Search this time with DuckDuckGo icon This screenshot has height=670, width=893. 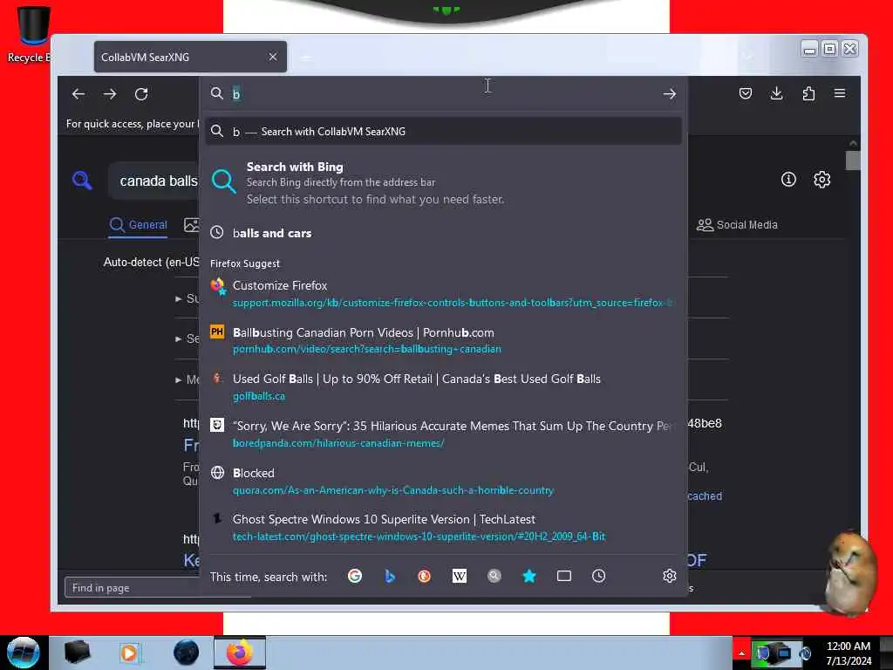point(425,576)
